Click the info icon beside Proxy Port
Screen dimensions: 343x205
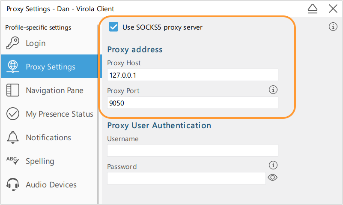click(273, 90)
